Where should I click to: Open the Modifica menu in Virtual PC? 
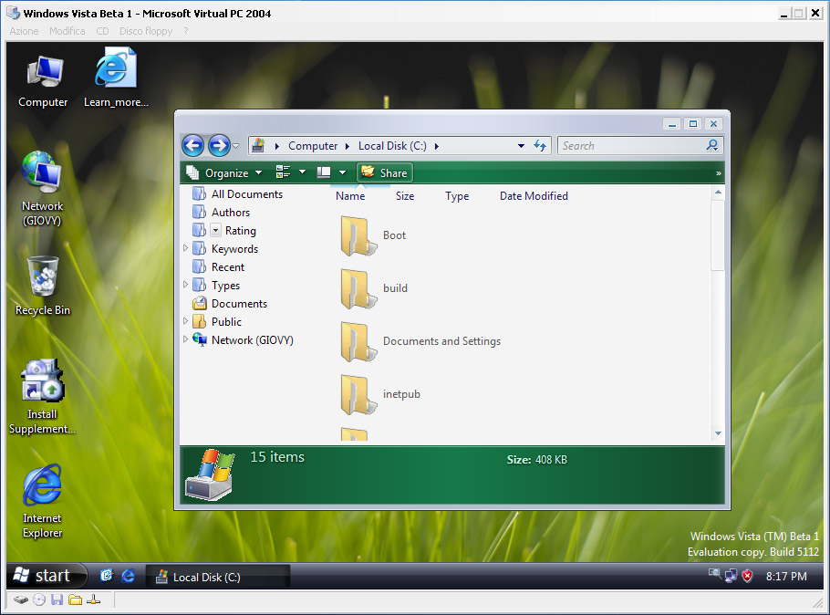[67, 31]
